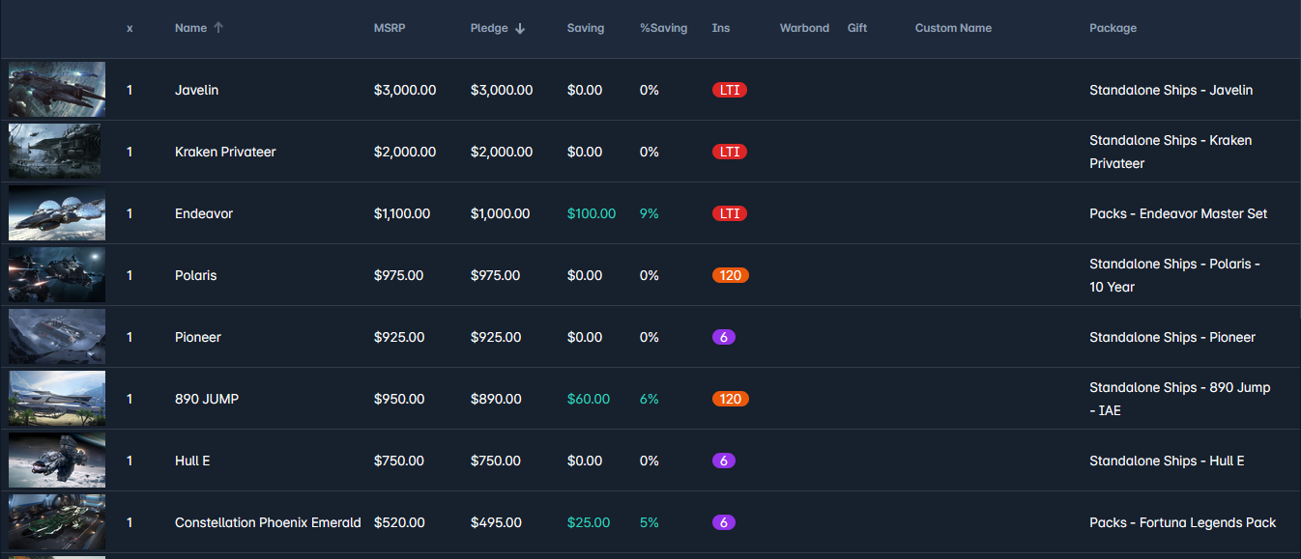Screen dimensions: 1301x559
Task: Click the $975.00 pledge for Polaris
Action: (x=495, y=275)
